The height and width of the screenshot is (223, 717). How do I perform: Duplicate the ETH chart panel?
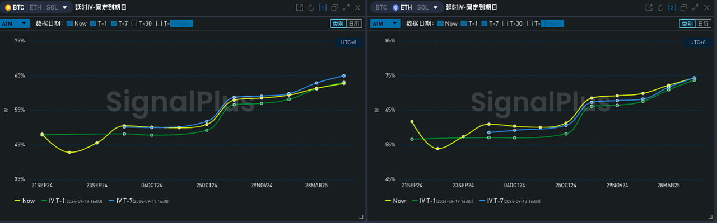click(683, 8)
